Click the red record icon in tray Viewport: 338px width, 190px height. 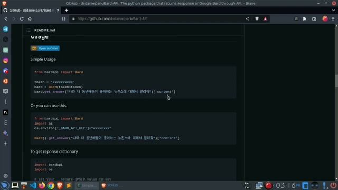269,185
